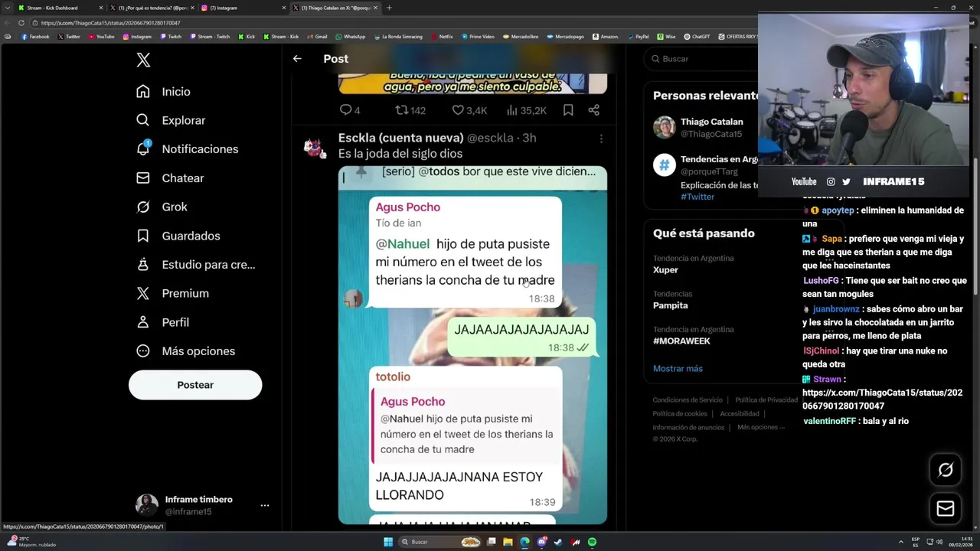Screen dimensions: 980x551
Task: Open Chatear messages section
Action: tap(170, 178)
